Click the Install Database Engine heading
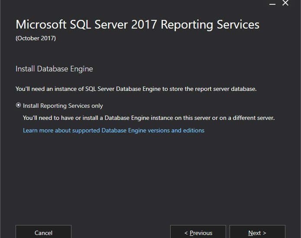The width and height of the screenshot is (301, 238). point(54,69)
